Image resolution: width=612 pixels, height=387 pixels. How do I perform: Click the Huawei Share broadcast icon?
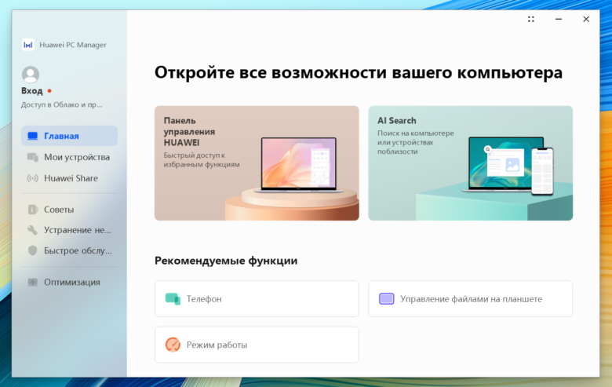(x=33, y=178)
